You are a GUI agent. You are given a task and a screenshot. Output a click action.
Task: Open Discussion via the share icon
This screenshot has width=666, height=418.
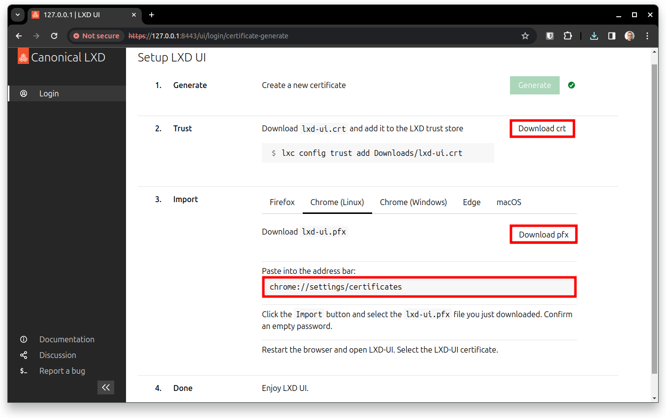pyautogui.click(x=24, y=355)
